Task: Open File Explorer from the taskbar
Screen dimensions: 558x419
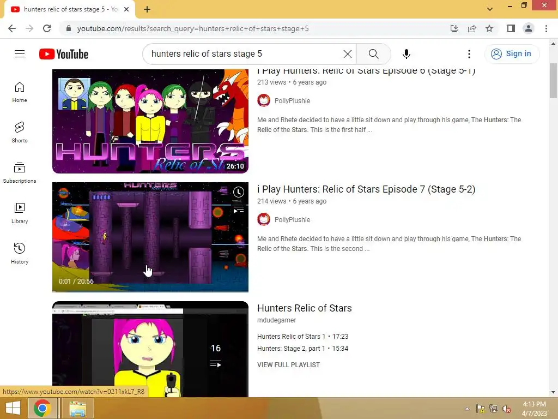Action: pyautogui.click(x=77, y=408)
